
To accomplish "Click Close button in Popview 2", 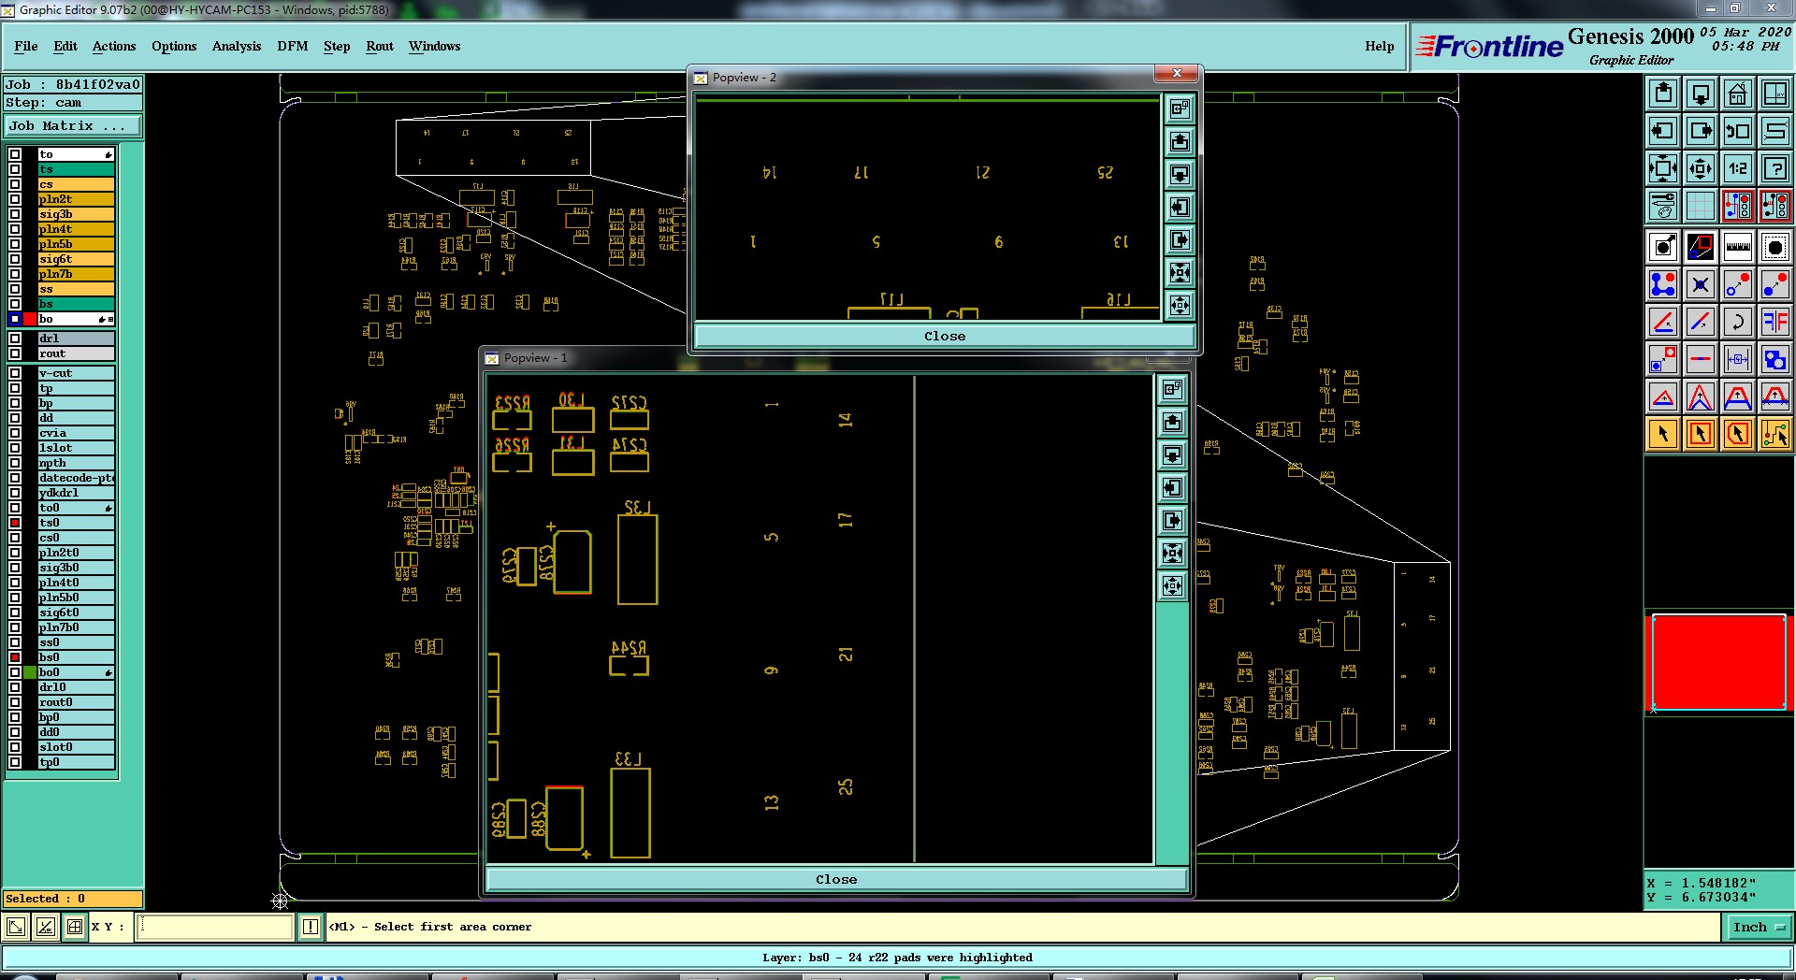I will click(945, 336).
